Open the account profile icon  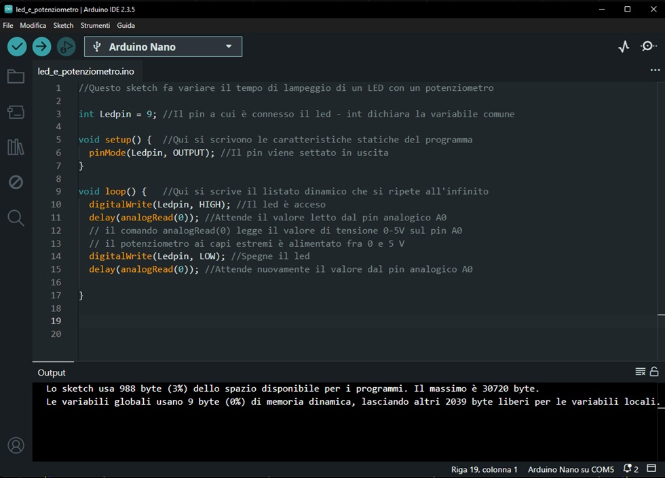coord(16,445)
